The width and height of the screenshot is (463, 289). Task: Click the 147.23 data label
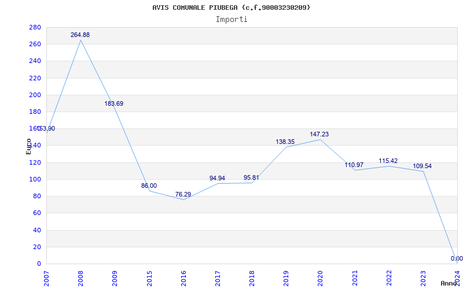click(319, 135)
